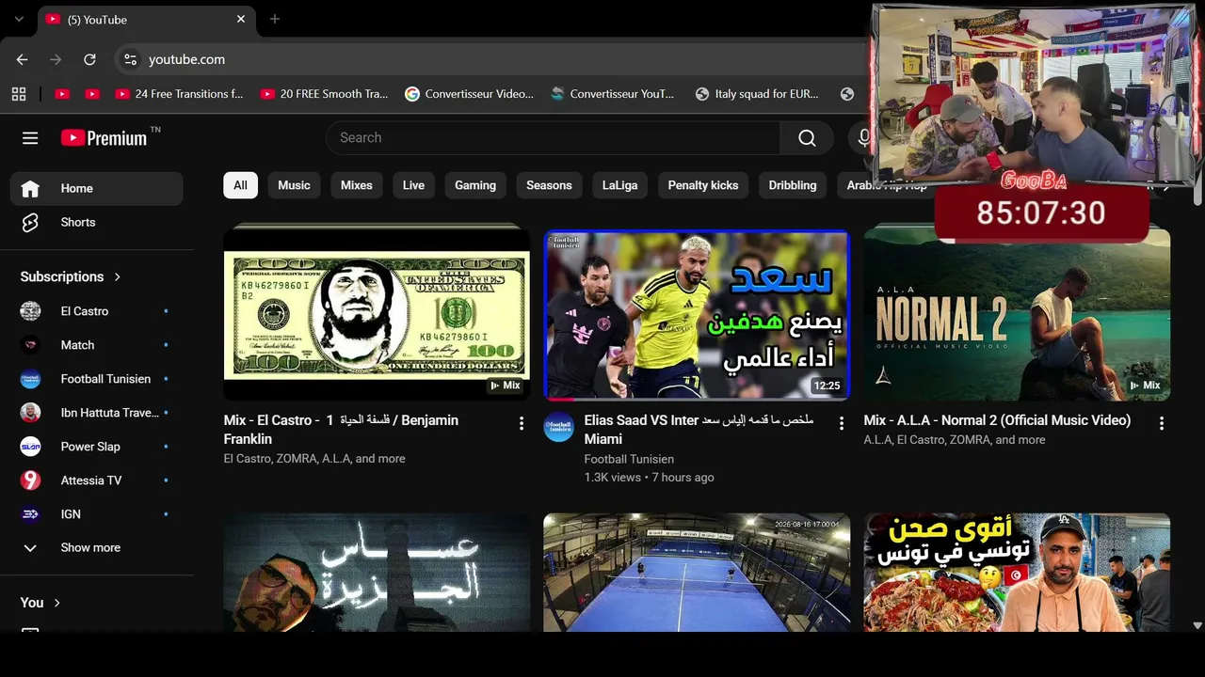
Task: Click the magnifier search button
Action: tap(807, 138)
